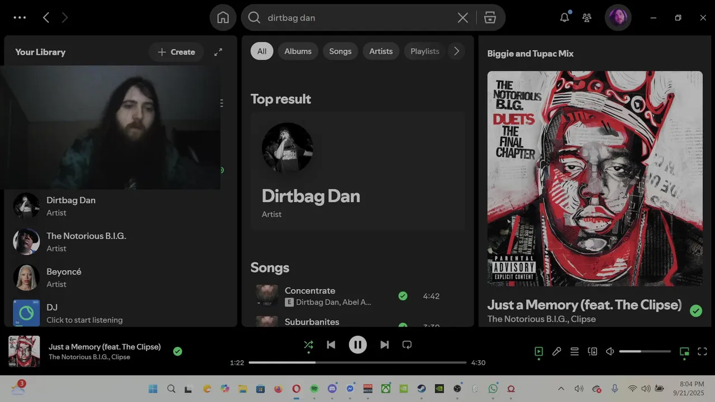Show hidden system tray icons
This screenshot has width=715, height=402.
point(561,389)
